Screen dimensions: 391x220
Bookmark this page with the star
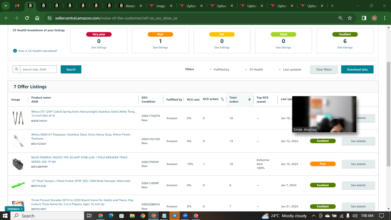[x=350, y=18]
